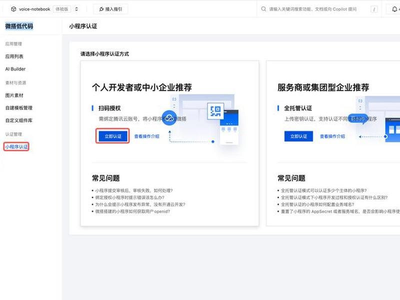Open FAQ 全托管认证模式可以认证多少个主体的小程序?
Image resolution: width=400 pixels, height=300 pixels.
pyautogui.click(x=323, y=190)
